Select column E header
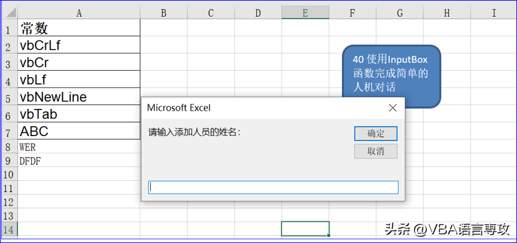This screenshot has width=517, height=243. point(305,13)
